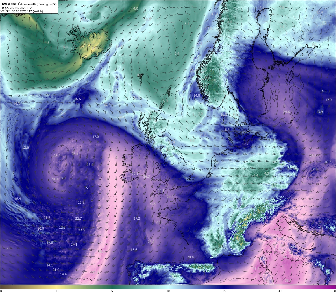Click the 15 tick on the color scale
This screenshot has width=336, height=293.
224,291
